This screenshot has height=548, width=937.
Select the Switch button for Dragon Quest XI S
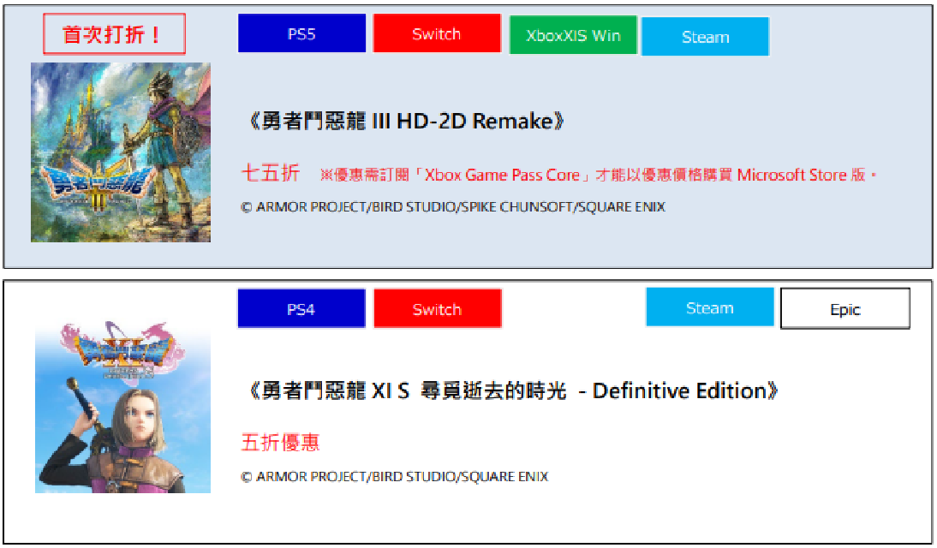(x=438, y=308)
